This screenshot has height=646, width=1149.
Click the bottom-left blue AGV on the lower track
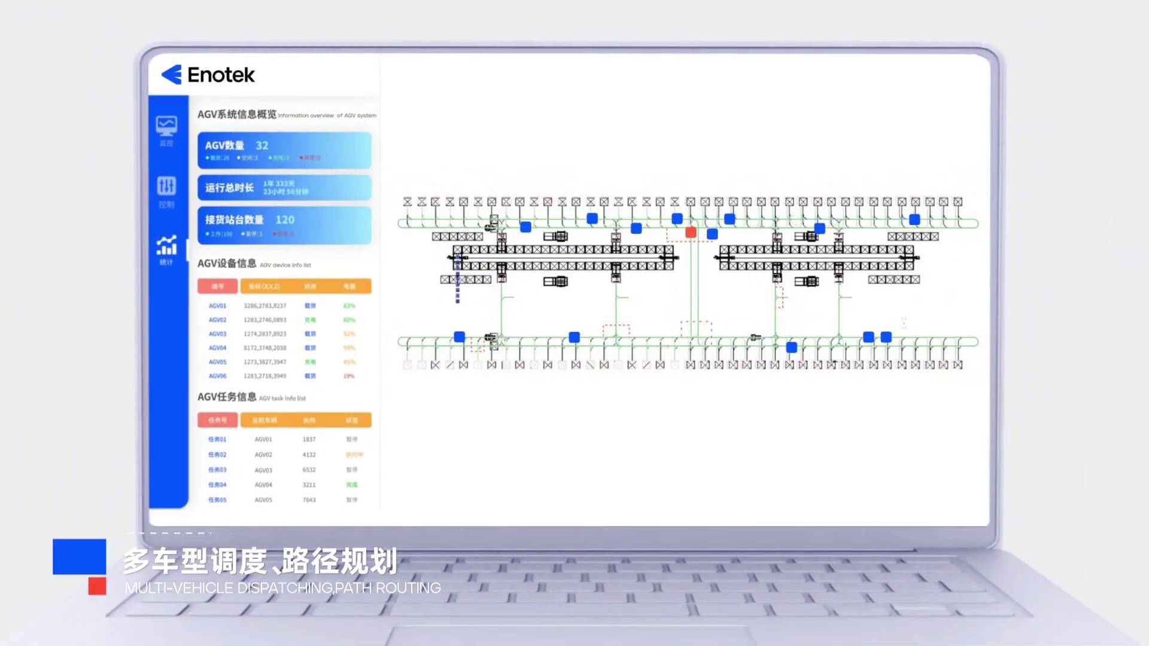tap(459, 337)
